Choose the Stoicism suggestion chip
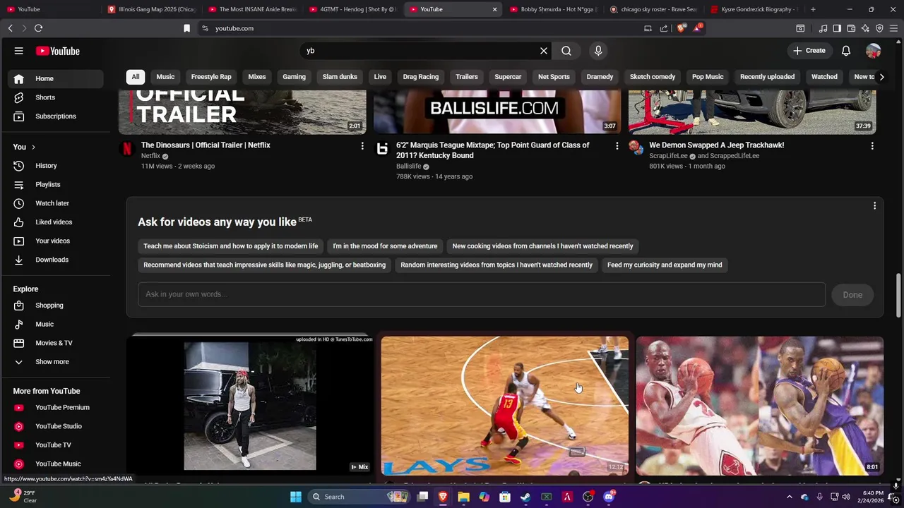The image size is (904, 508). point(231,246)
